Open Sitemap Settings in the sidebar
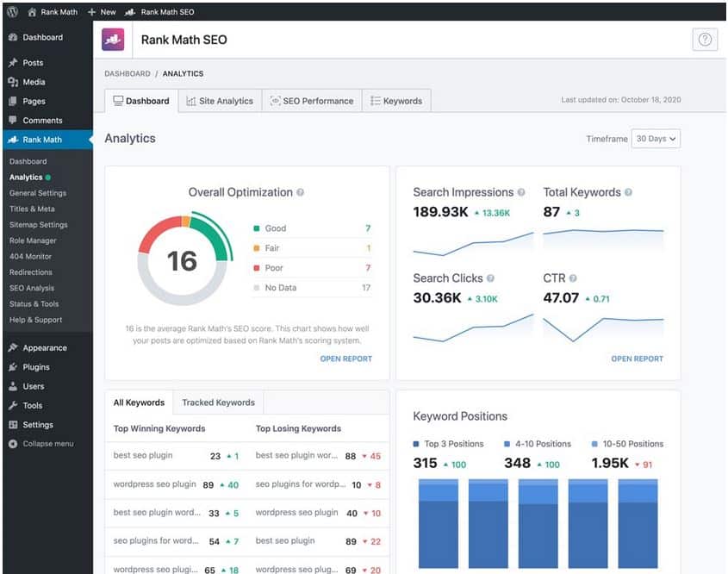This screenshot has height=574, width=728. 39,224
